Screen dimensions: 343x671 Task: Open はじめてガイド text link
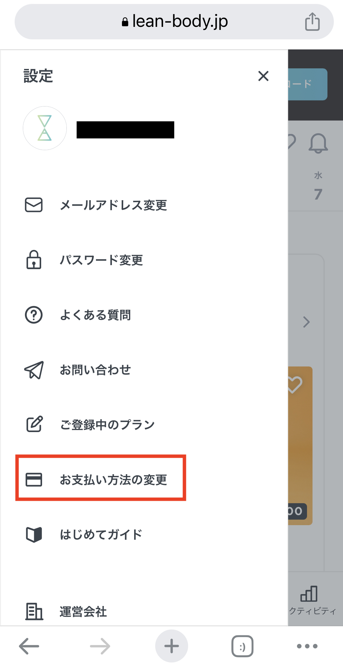click(101, 535)
